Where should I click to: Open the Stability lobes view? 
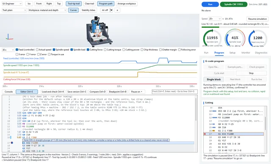(x=88, y=10)
